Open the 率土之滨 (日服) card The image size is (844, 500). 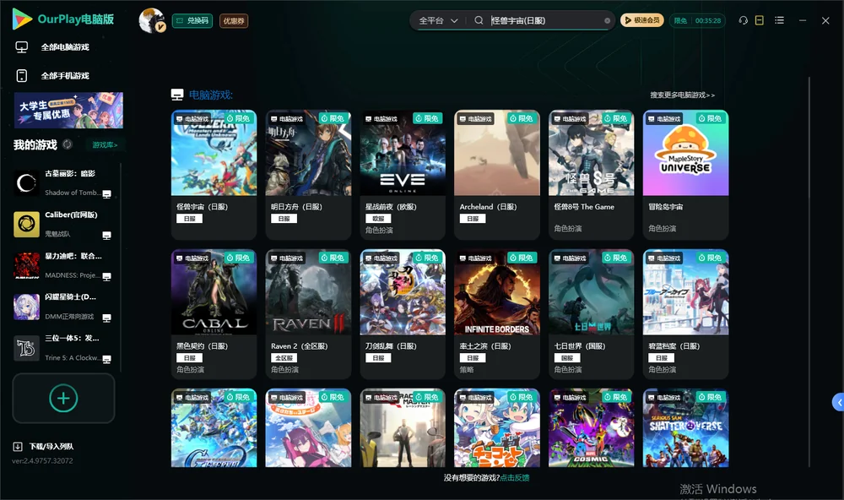(x=497, y=314)
